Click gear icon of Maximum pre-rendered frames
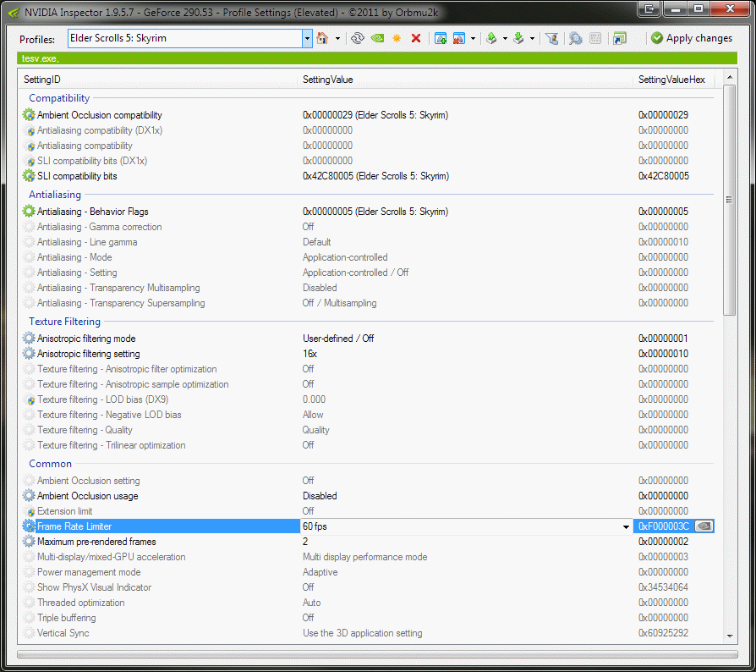 (x=29, y=542)
